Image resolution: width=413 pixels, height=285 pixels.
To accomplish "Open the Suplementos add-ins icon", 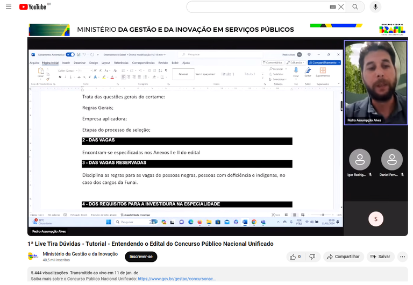I will click(x=323, y=72).
